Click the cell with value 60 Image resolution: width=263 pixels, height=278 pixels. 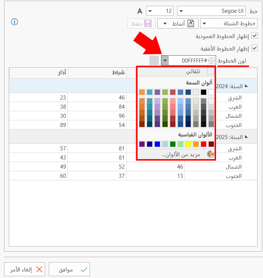point(39,176)
